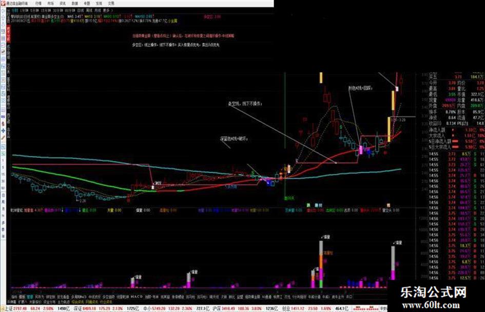The image size is (485, 312).
Task: Switch chart to the 周线 period tab
Action: [x=89, y=10]
